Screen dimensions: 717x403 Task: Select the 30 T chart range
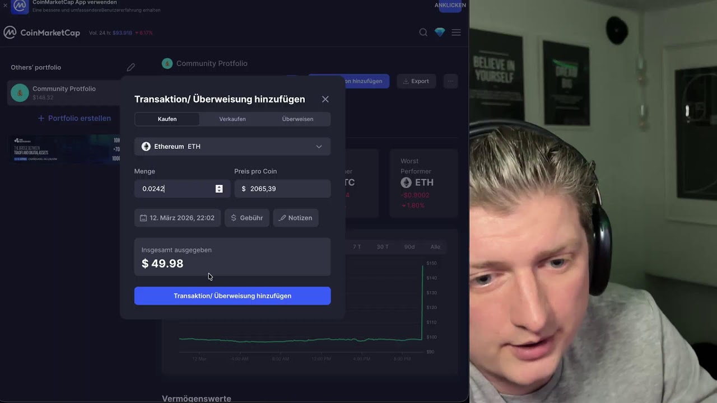point(383,247)
